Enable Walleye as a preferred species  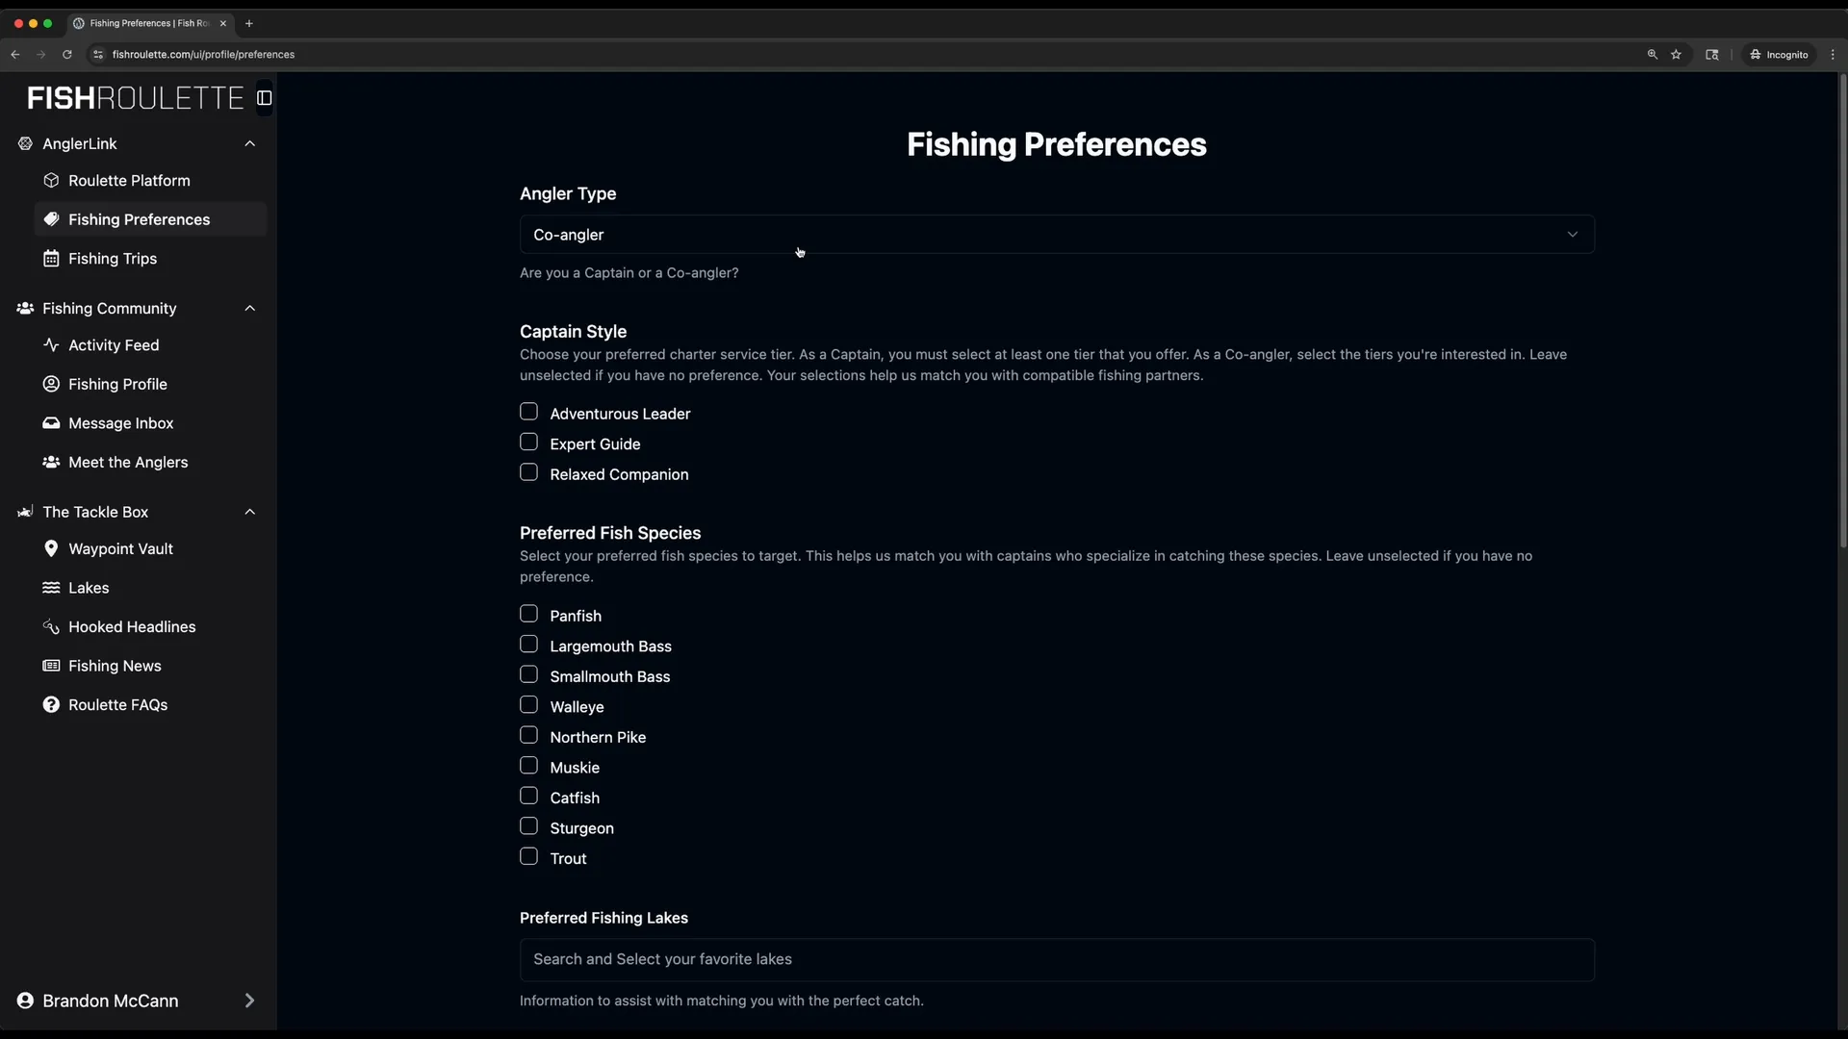point(528,704)
